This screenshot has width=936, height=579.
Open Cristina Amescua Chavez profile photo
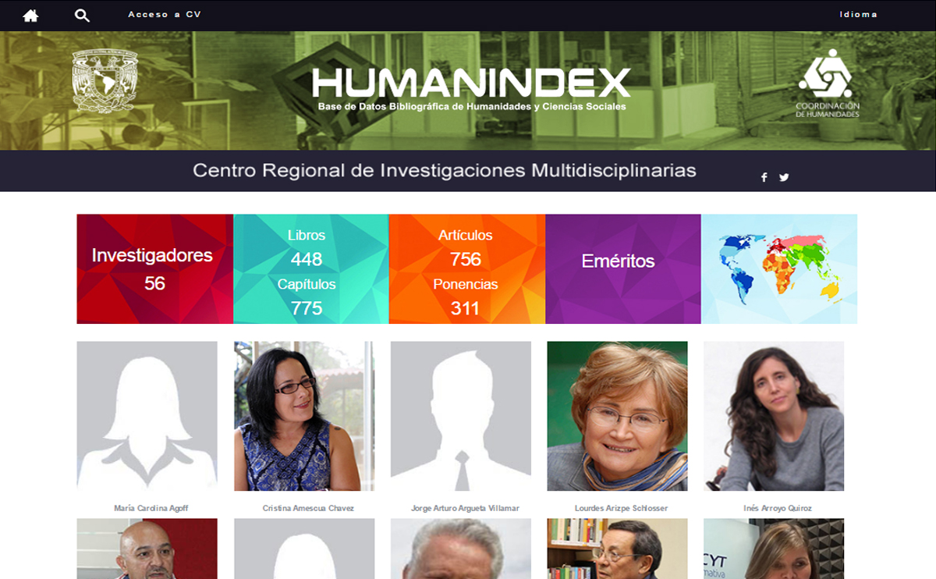(304, 416)
